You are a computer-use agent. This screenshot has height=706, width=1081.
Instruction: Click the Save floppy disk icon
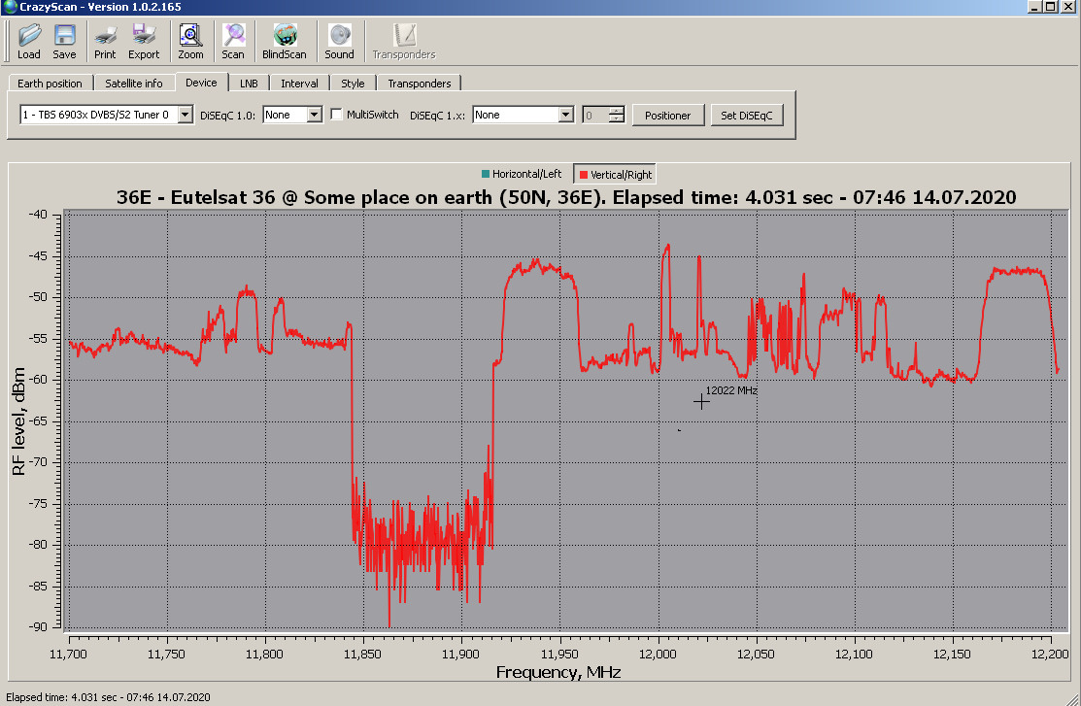64,42
